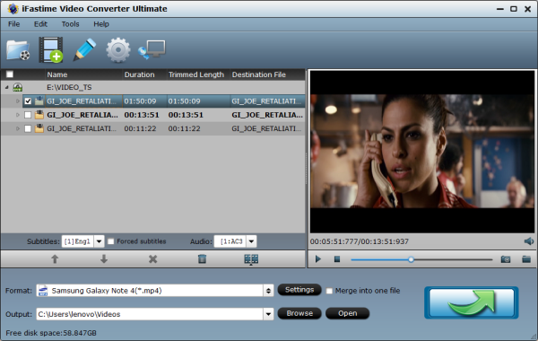Click the Trimmed Length column header
The height and width of the screenshot is (341, 538).
[198, 74]
